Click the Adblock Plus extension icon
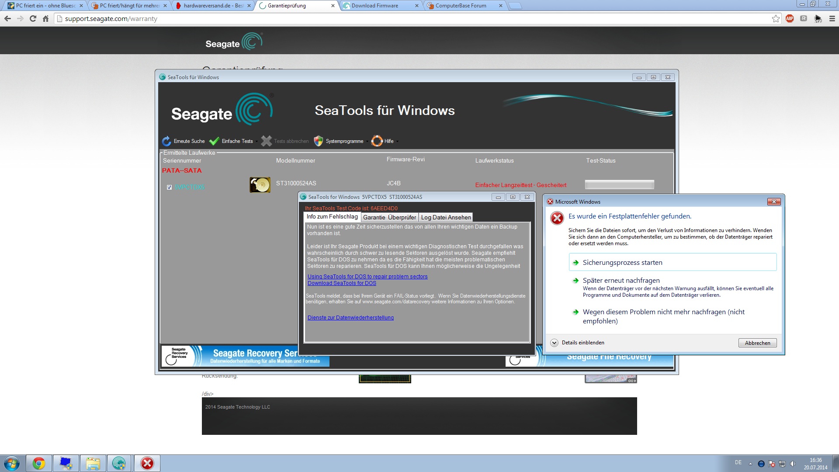The height and width of the screenshot is (472, 839). [x=790, y=19]
